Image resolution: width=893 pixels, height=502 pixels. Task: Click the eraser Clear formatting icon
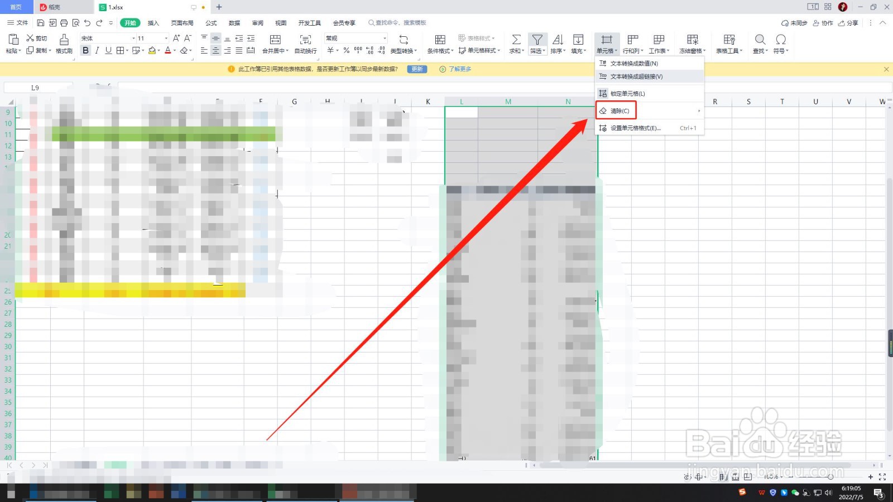(184, 50)
